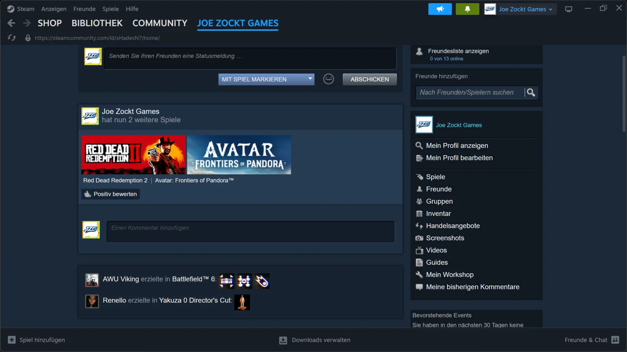The image size is (627, 352).
Task: Expand the MIT SPIEL MARKIEREN dropdown
Action: point(266,79)
